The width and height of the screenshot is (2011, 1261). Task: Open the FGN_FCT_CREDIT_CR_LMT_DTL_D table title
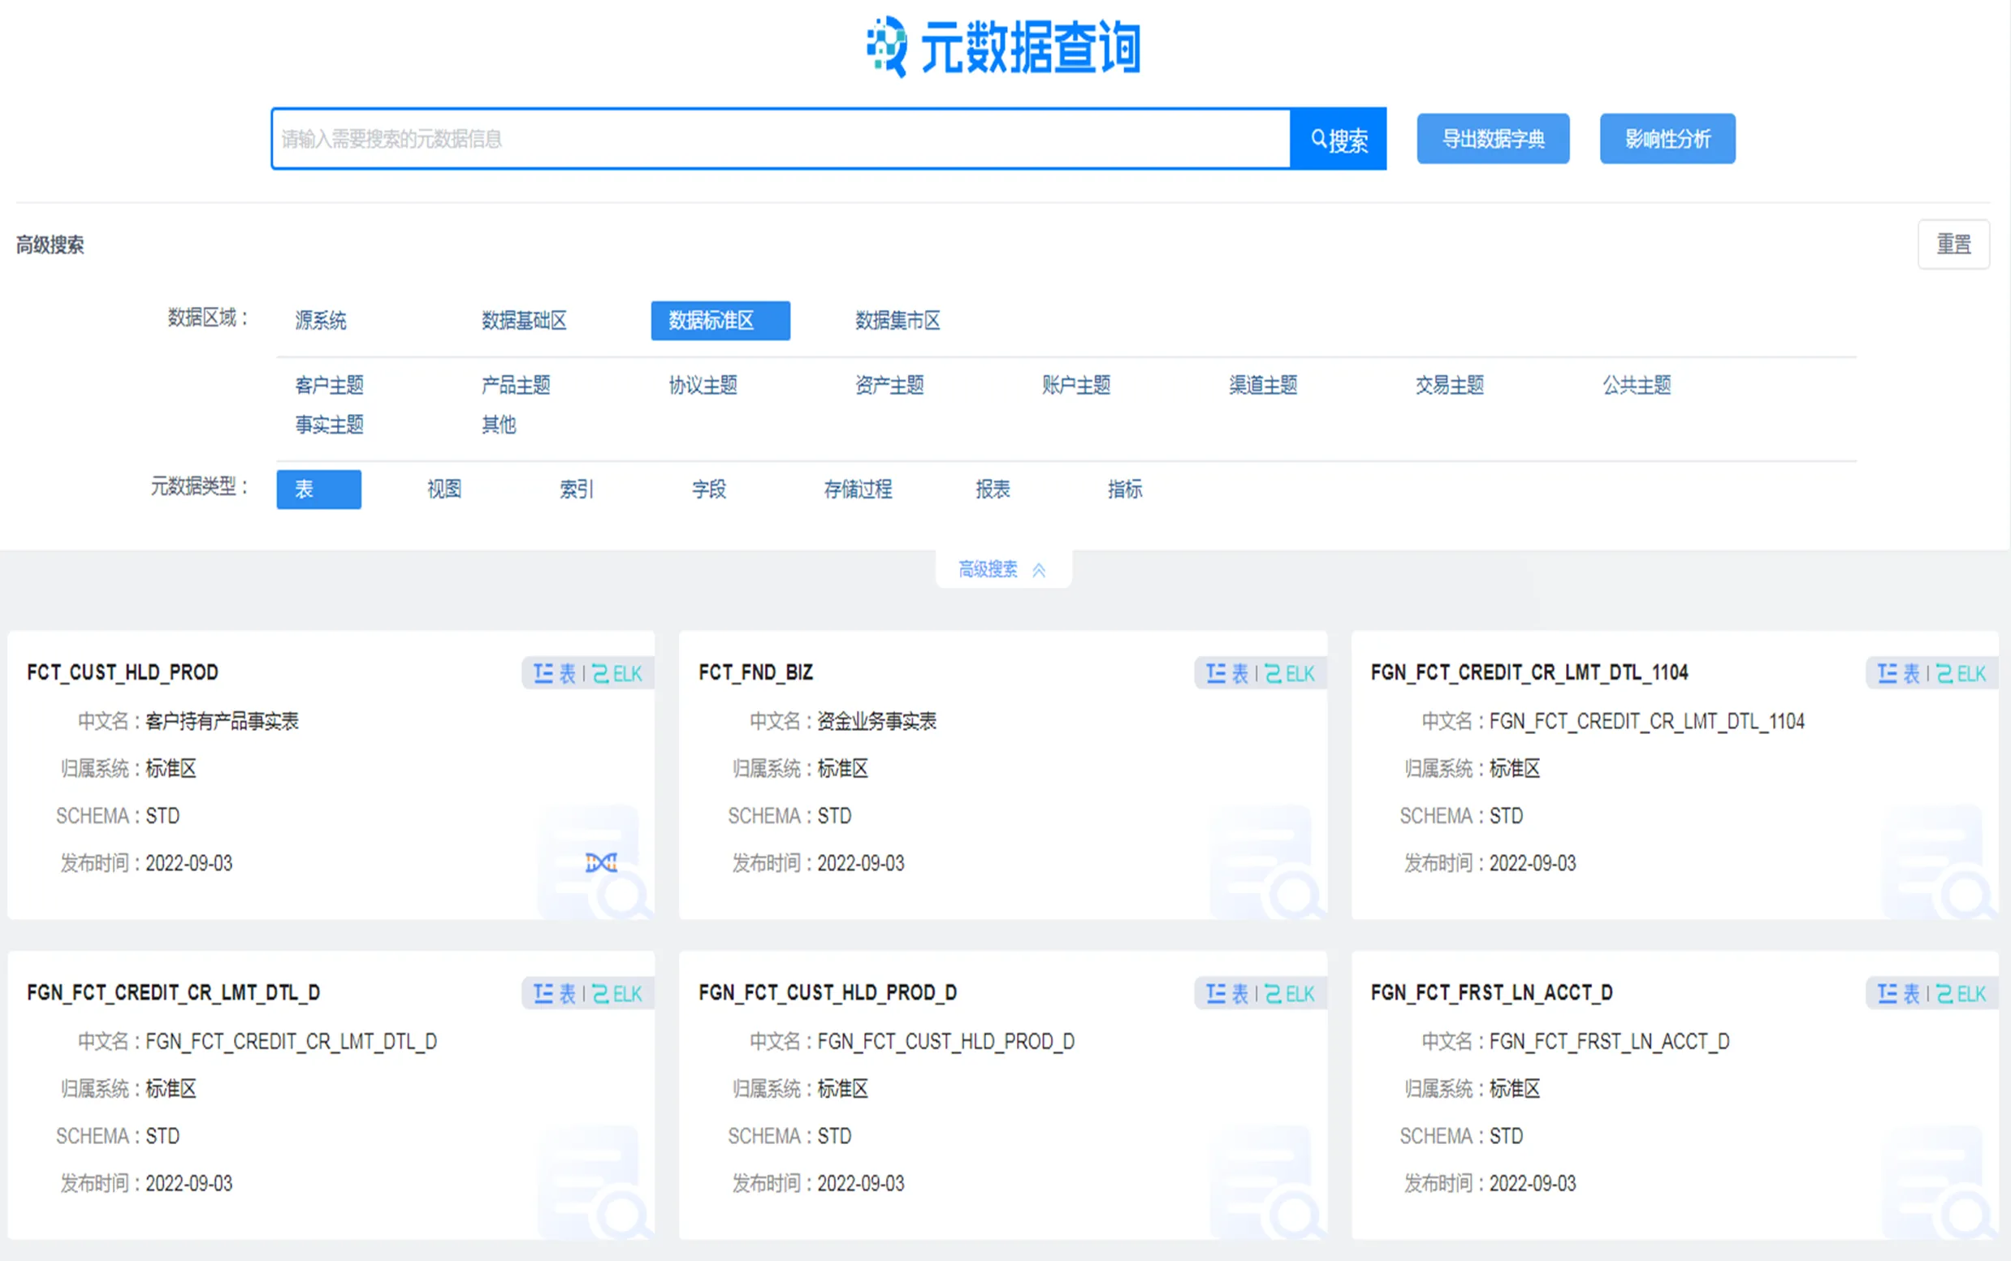pyautogui.click(x=174, y=992)
